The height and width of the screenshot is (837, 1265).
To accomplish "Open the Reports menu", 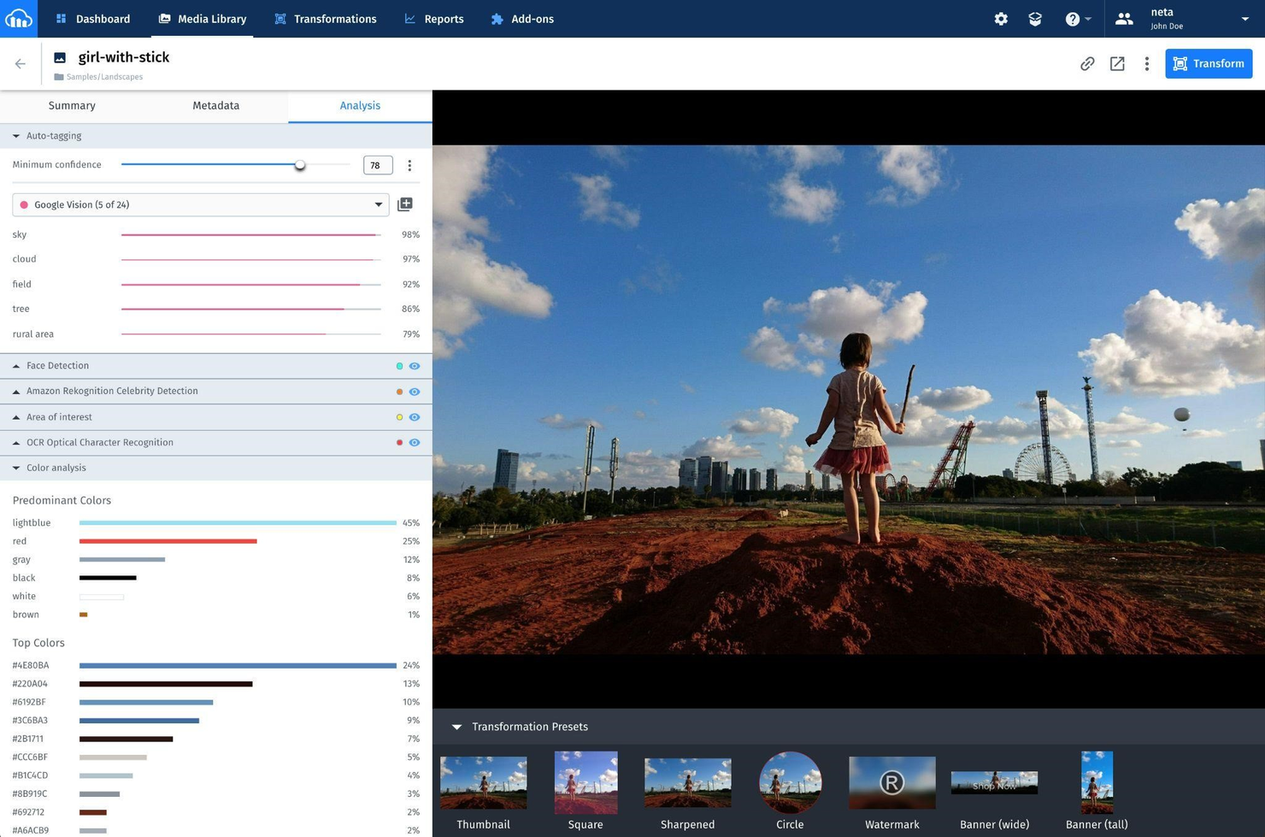I will (434, 19).
